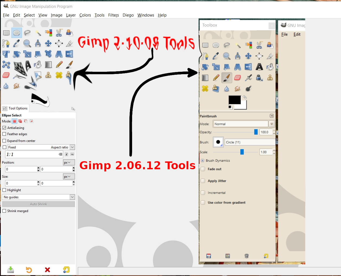Click black foreground color swatch in Toolbox window
This screenshot has width=341, height=276.
coord(234,99)
